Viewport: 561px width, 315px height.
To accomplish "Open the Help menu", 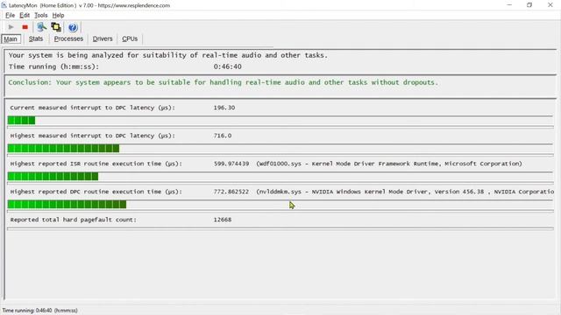I will point(58,16).
